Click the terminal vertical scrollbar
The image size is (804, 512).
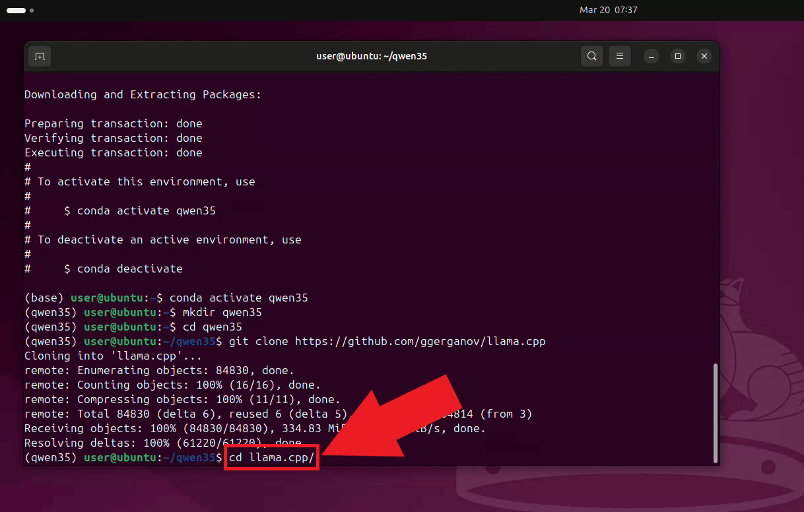coord(715,412)
